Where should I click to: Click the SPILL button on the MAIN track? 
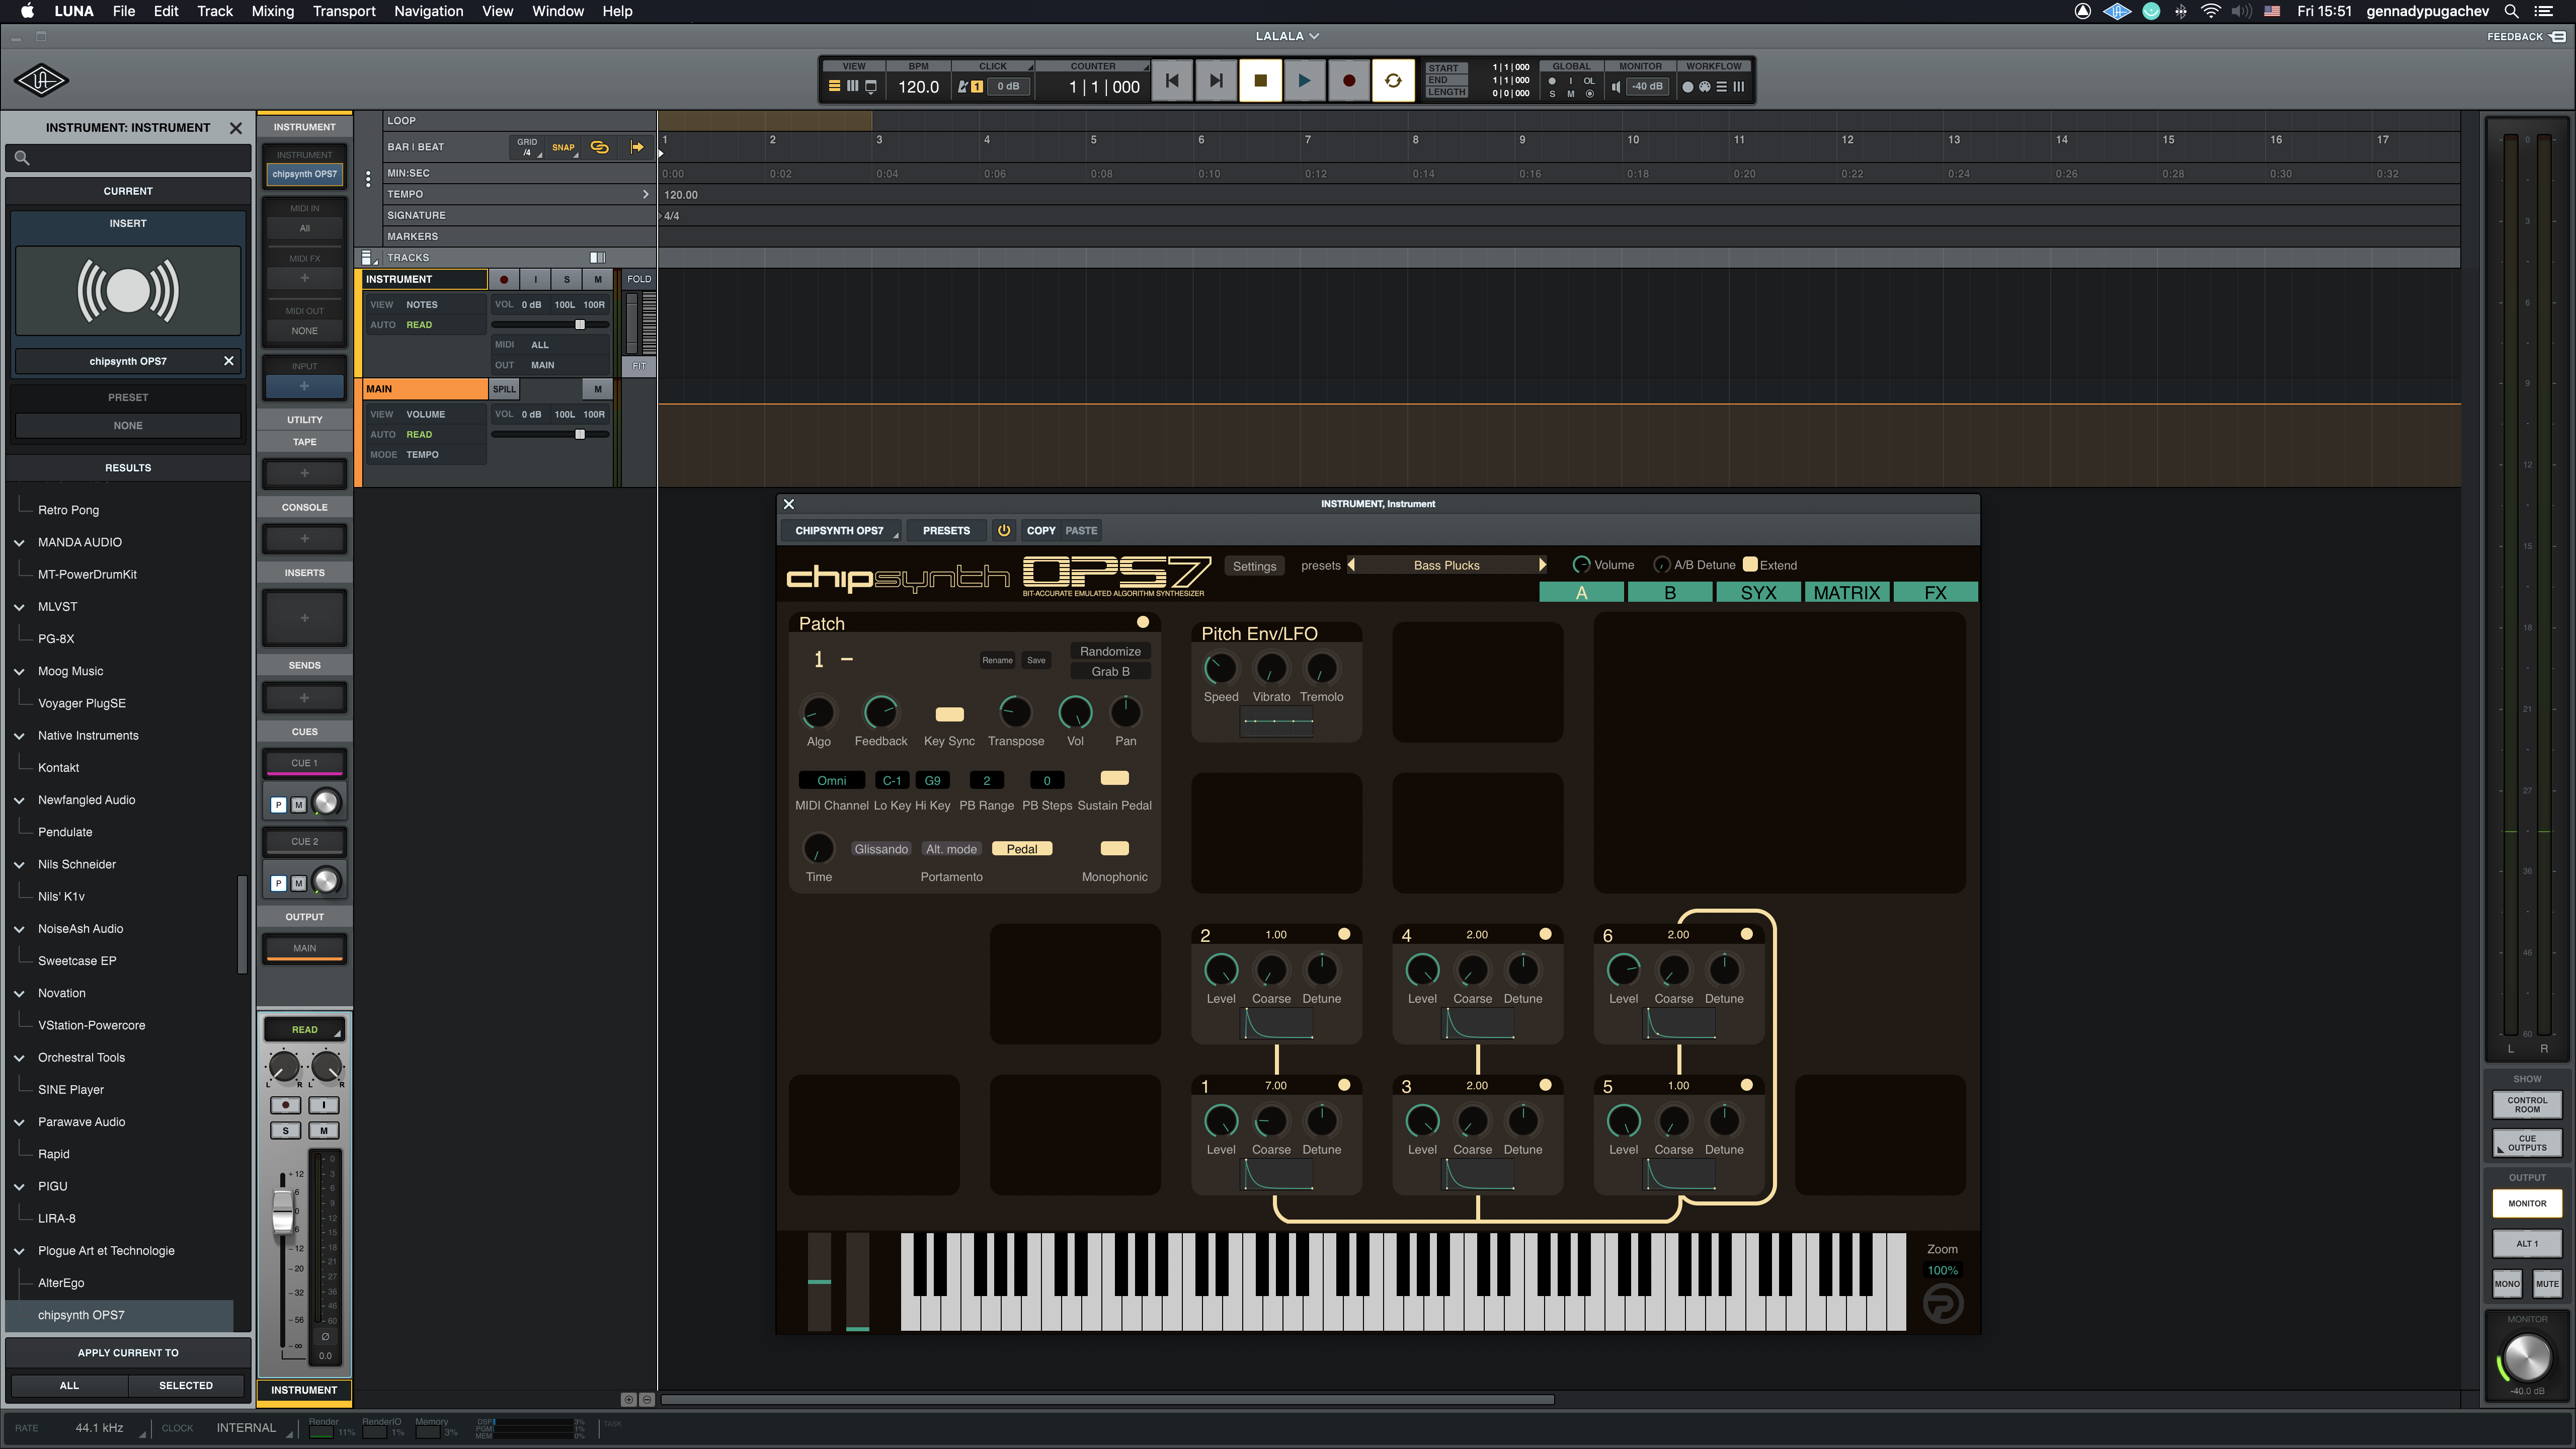coord(504,389)
